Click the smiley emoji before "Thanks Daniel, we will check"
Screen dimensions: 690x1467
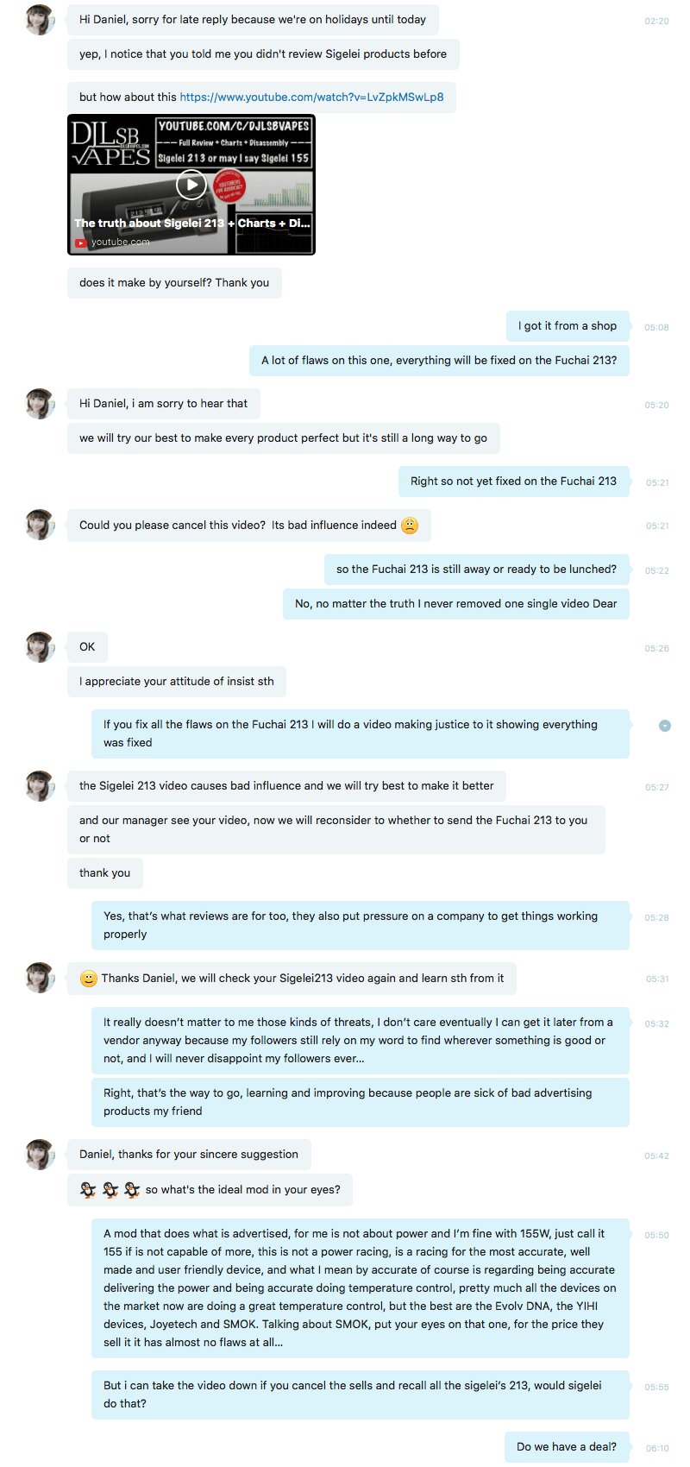(88, 979)
